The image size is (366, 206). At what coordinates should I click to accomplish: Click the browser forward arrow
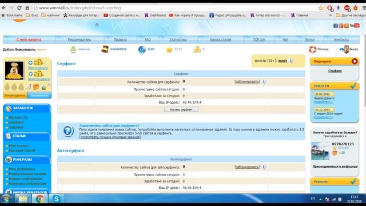[x=11, y=7]
